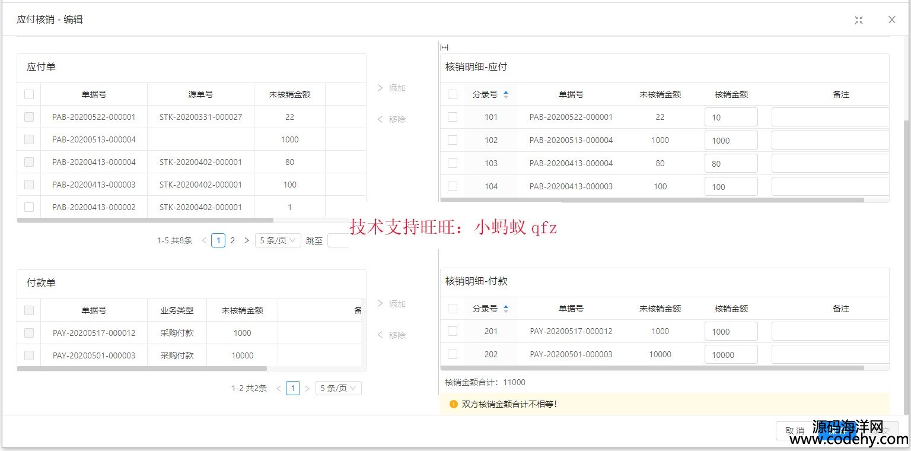Click the 取消 button
Viewport: 911px width, 451px height.
[x=795, y=431]
